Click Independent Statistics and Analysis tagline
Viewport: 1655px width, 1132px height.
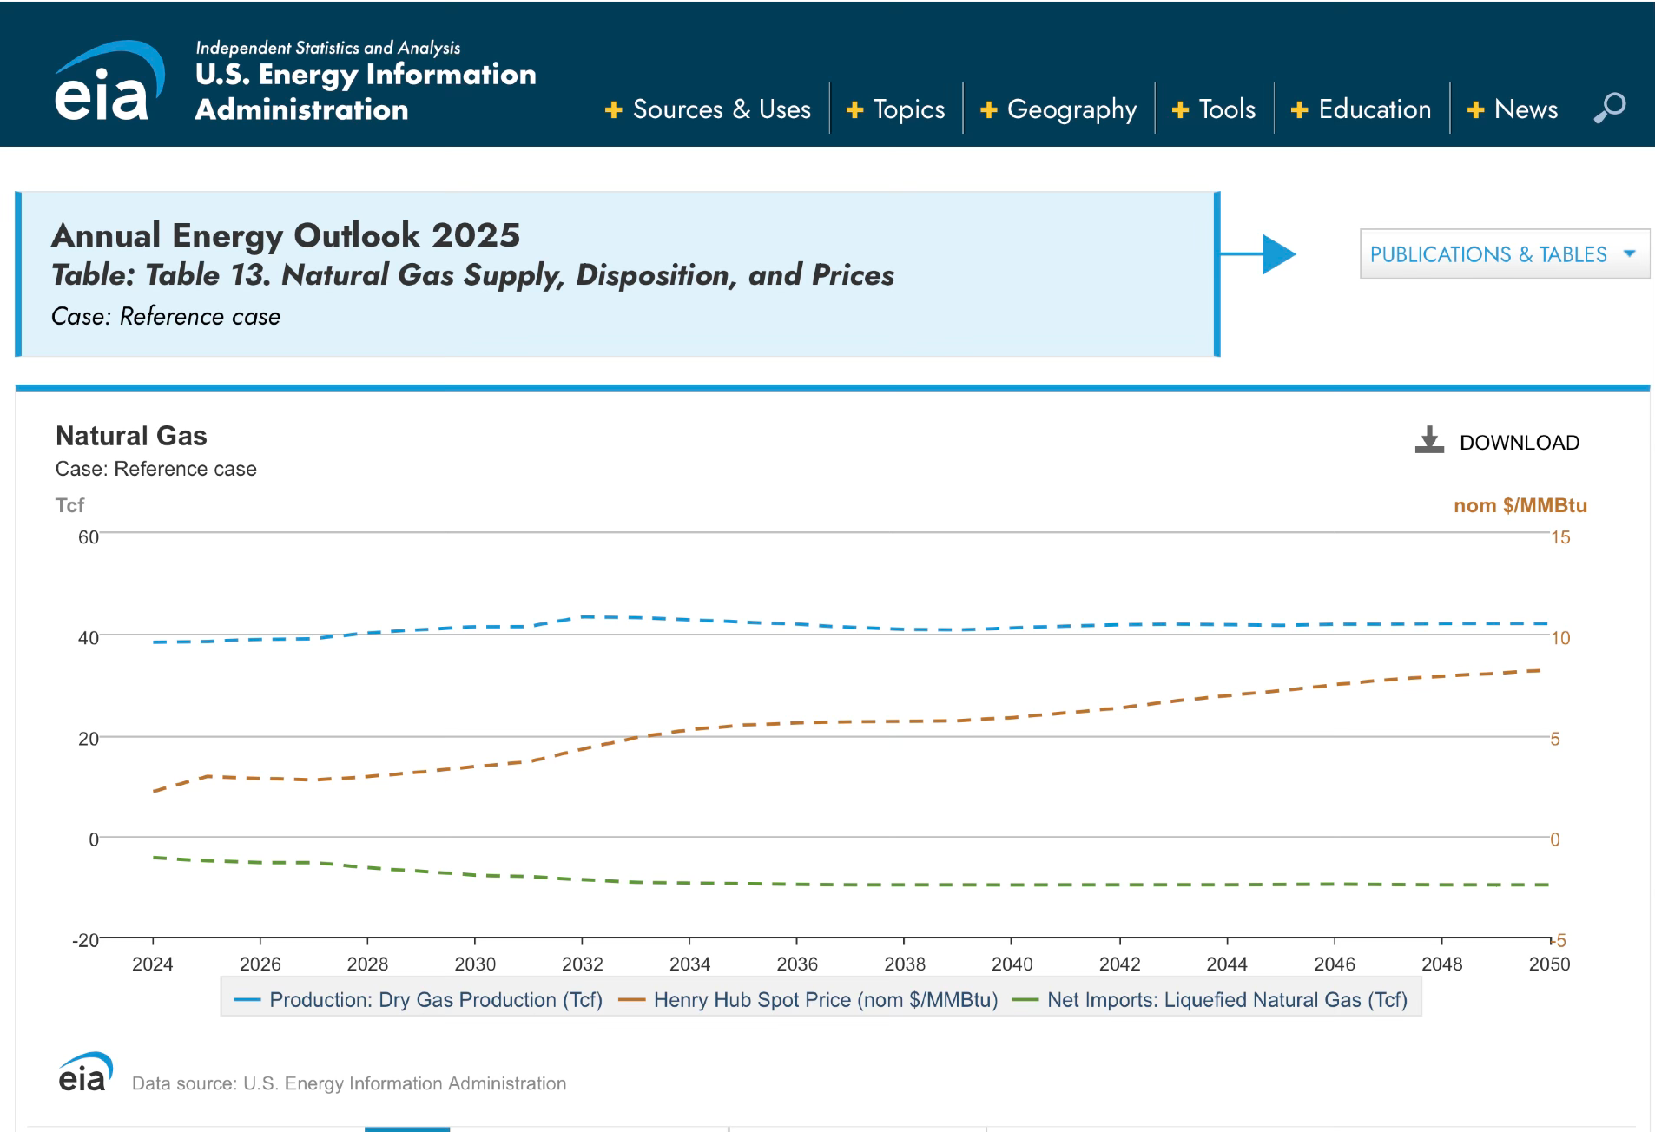328,48
